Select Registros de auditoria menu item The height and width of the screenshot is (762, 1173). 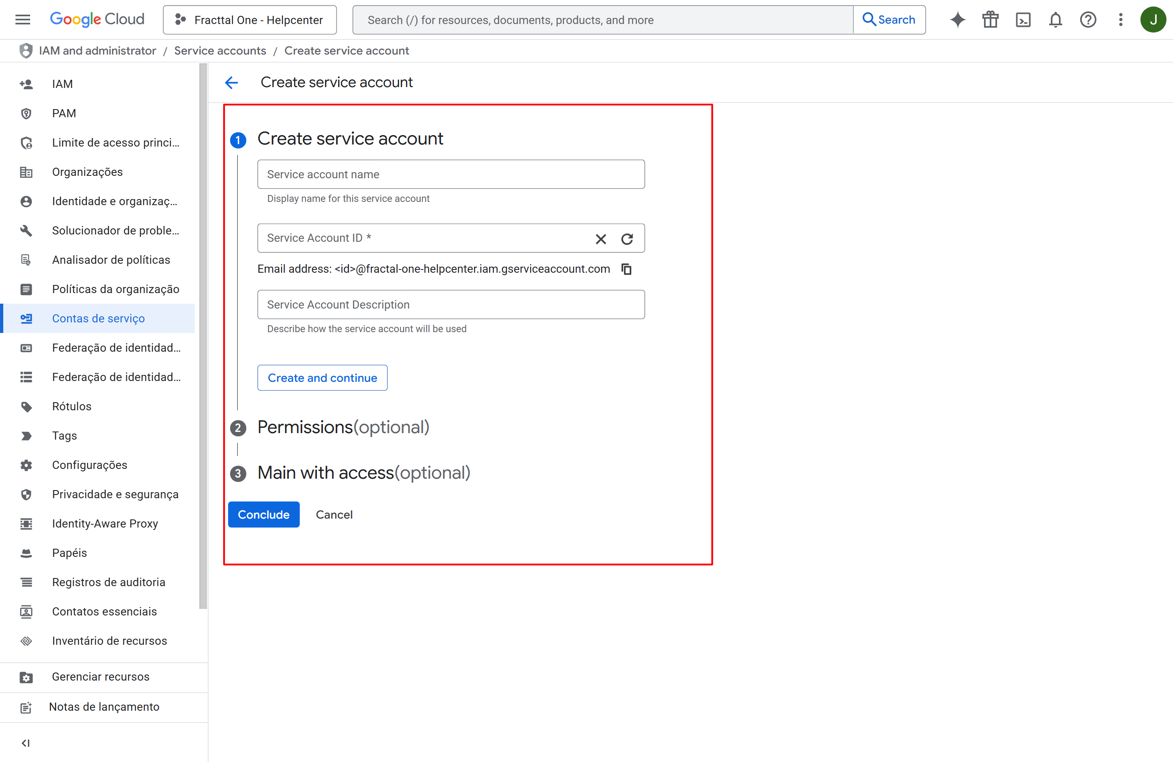[x=108, y=582]
